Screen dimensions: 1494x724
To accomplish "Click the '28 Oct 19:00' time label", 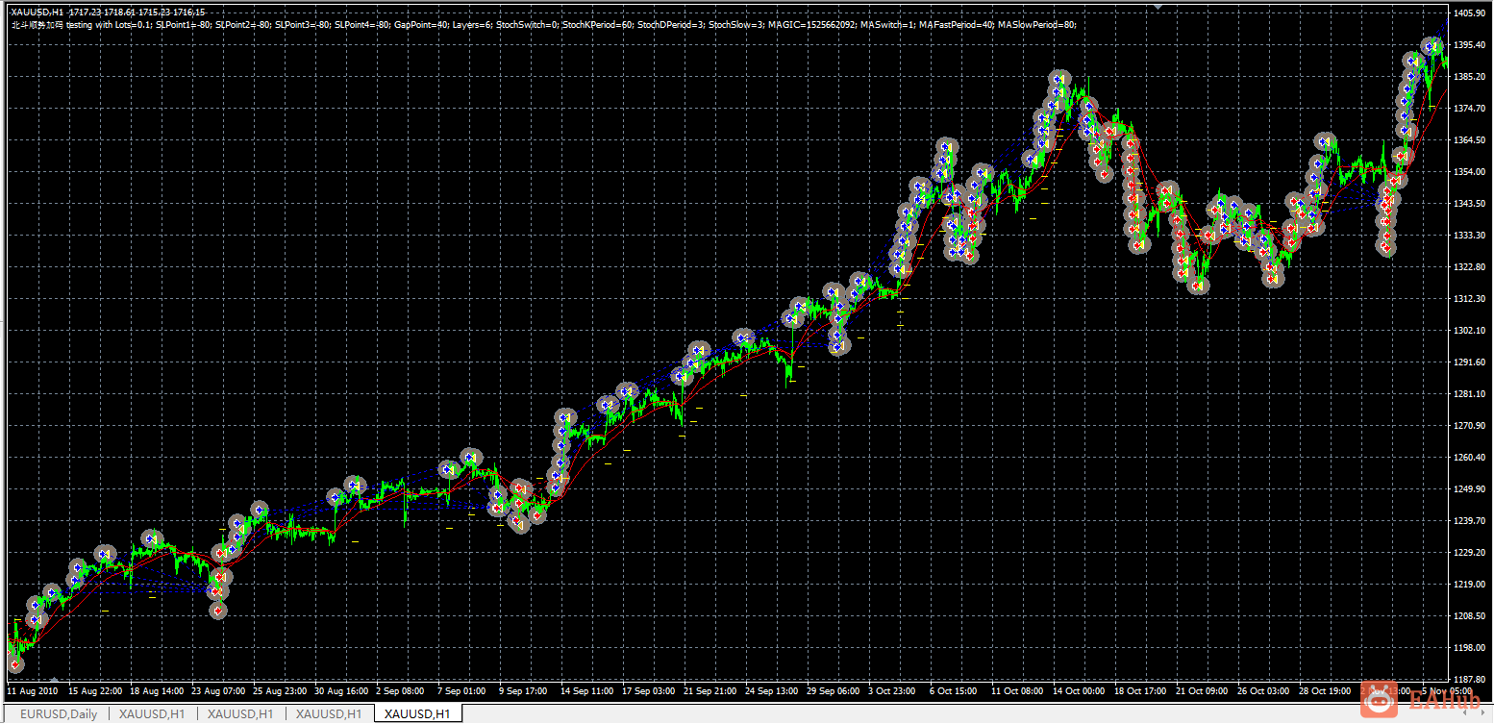I will (1326, 690).
